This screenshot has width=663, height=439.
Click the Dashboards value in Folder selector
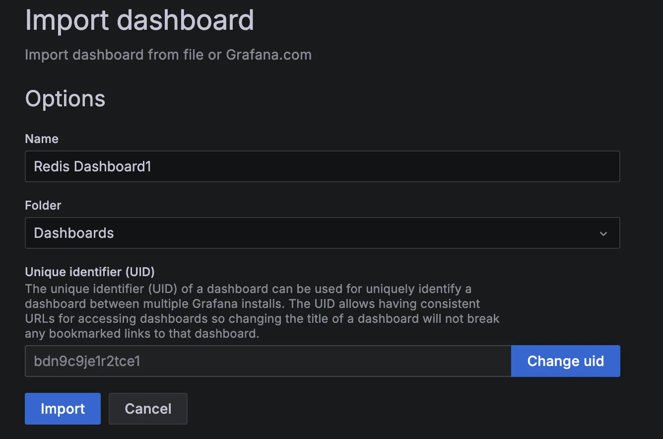pos(74,233)
